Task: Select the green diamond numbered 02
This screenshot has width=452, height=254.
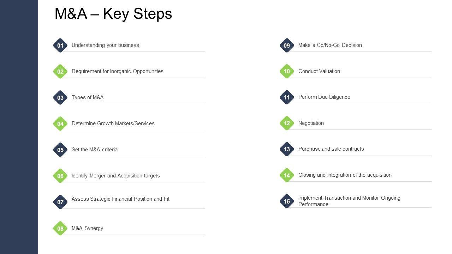Action: 60,72
